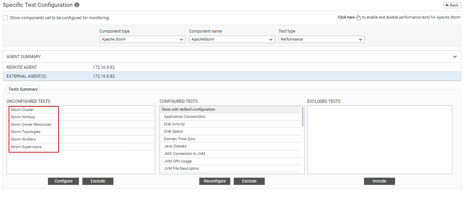Click the External Agent(s) row

[232, 76]
